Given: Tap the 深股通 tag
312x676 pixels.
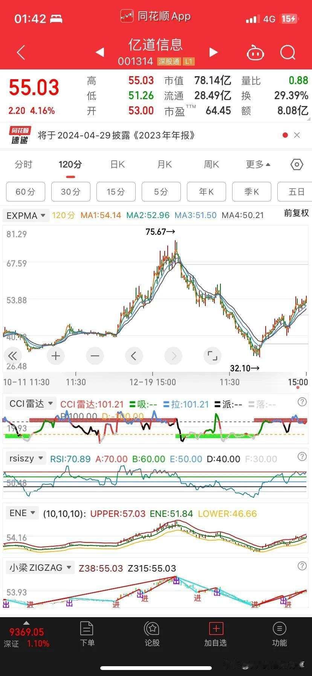Looking at the screenshot, I should 169,61.
